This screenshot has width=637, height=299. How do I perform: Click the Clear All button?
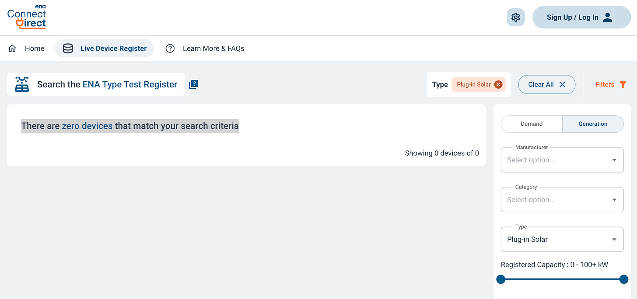coord(547,85)
